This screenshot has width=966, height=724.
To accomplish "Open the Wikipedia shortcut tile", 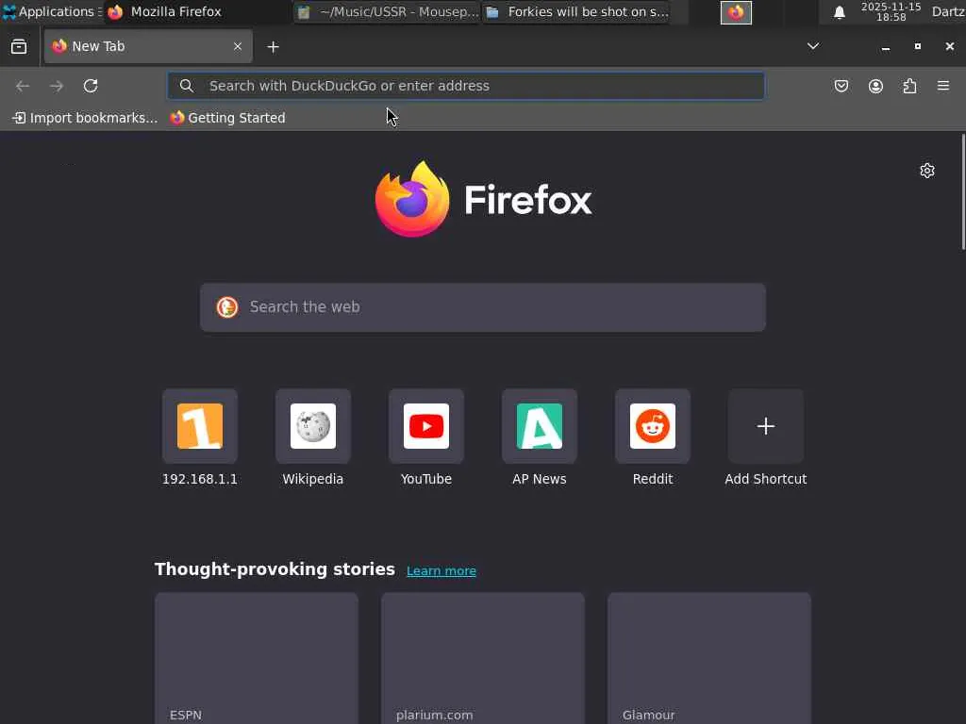I will coord(313,426).
